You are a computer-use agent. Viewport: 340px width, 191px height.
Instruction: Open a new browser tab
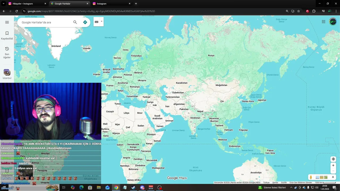tap(136, 4)
